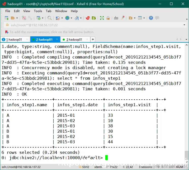Expand the Font icon dropdown arrow
Viewport: 189px width, 170px height.
point(81,18)
